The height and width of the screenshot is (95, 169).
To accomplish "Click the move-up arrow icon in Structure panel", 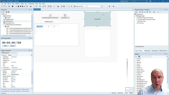I will 7,12.
